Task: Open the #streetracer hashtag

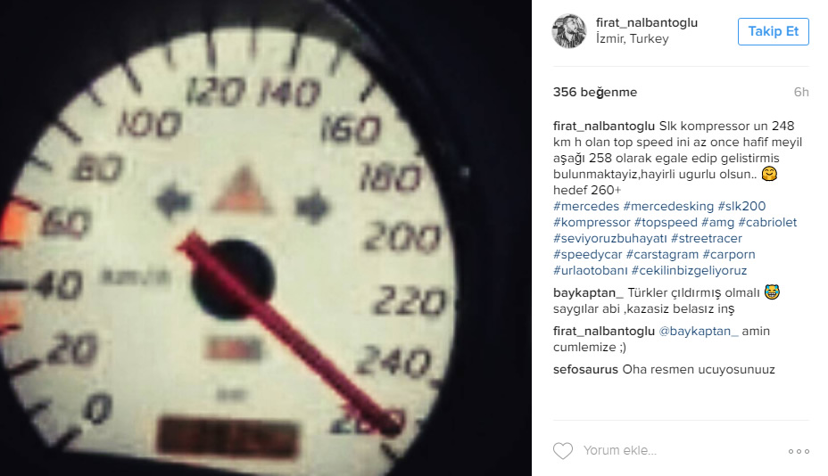Action: point(707,238)
